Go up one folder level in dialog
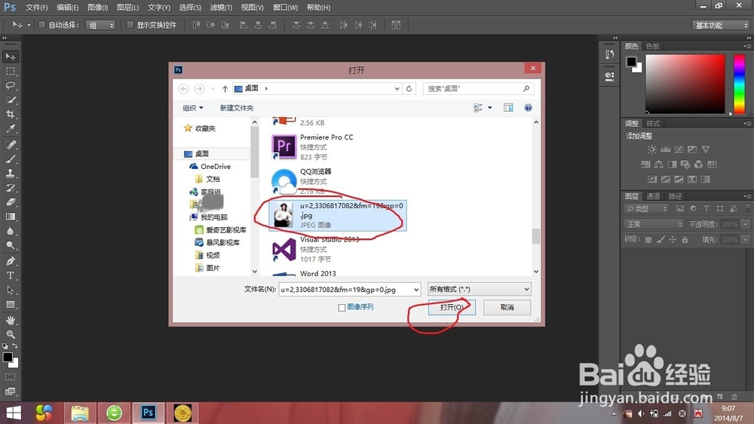 click(x=225, y=88)
